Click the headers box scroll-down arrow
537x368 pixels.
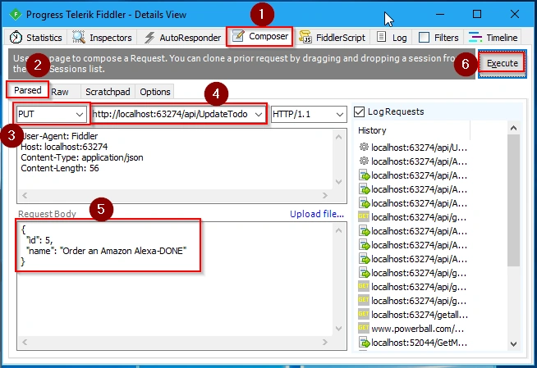[x=339, y=181]
